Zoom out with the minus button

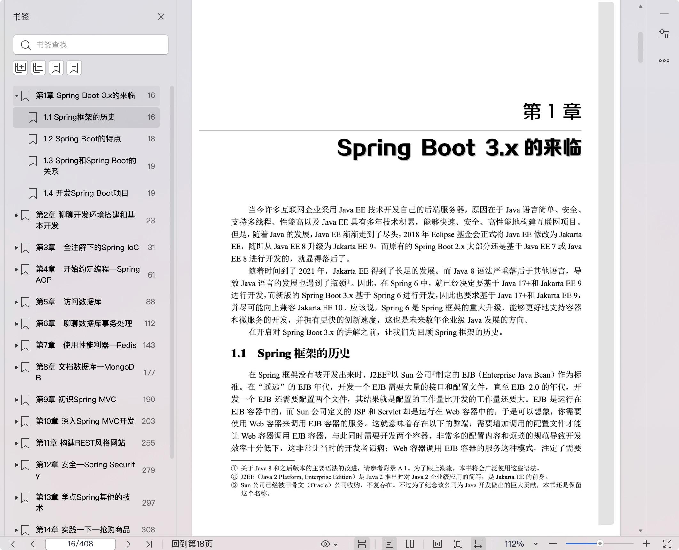553,544
